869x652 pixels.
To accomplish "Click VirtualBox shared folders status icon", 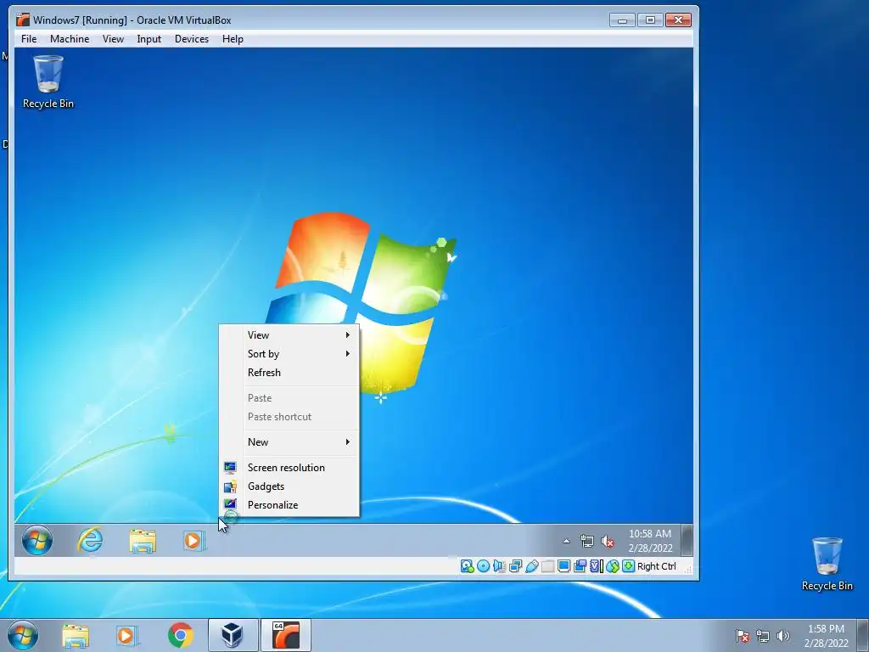I will coord(547,566).
